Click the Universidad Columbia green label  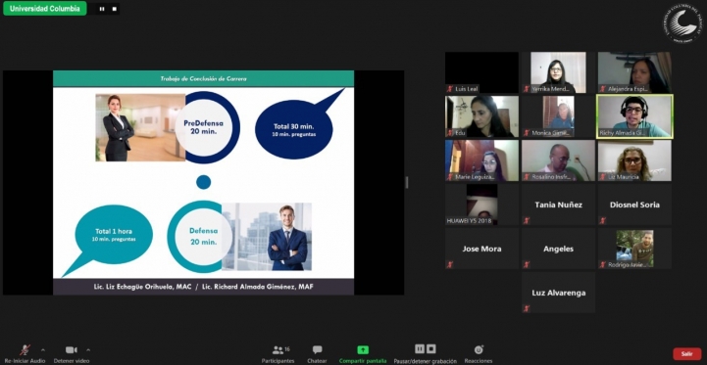point(45,9)
